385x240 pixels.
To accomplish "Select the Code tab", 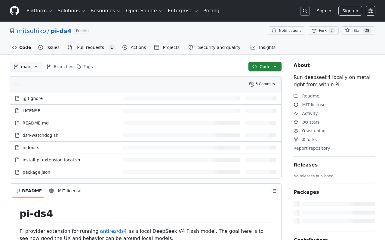I will click(x=22, y=47).
